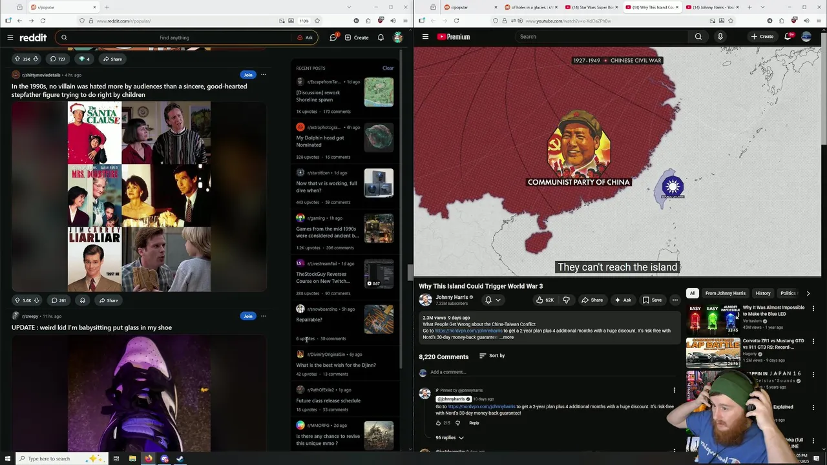The width and height of the screenshot is (827, 465).
Task: Bookmark the Reddit page with star icon
Action: 317,21
